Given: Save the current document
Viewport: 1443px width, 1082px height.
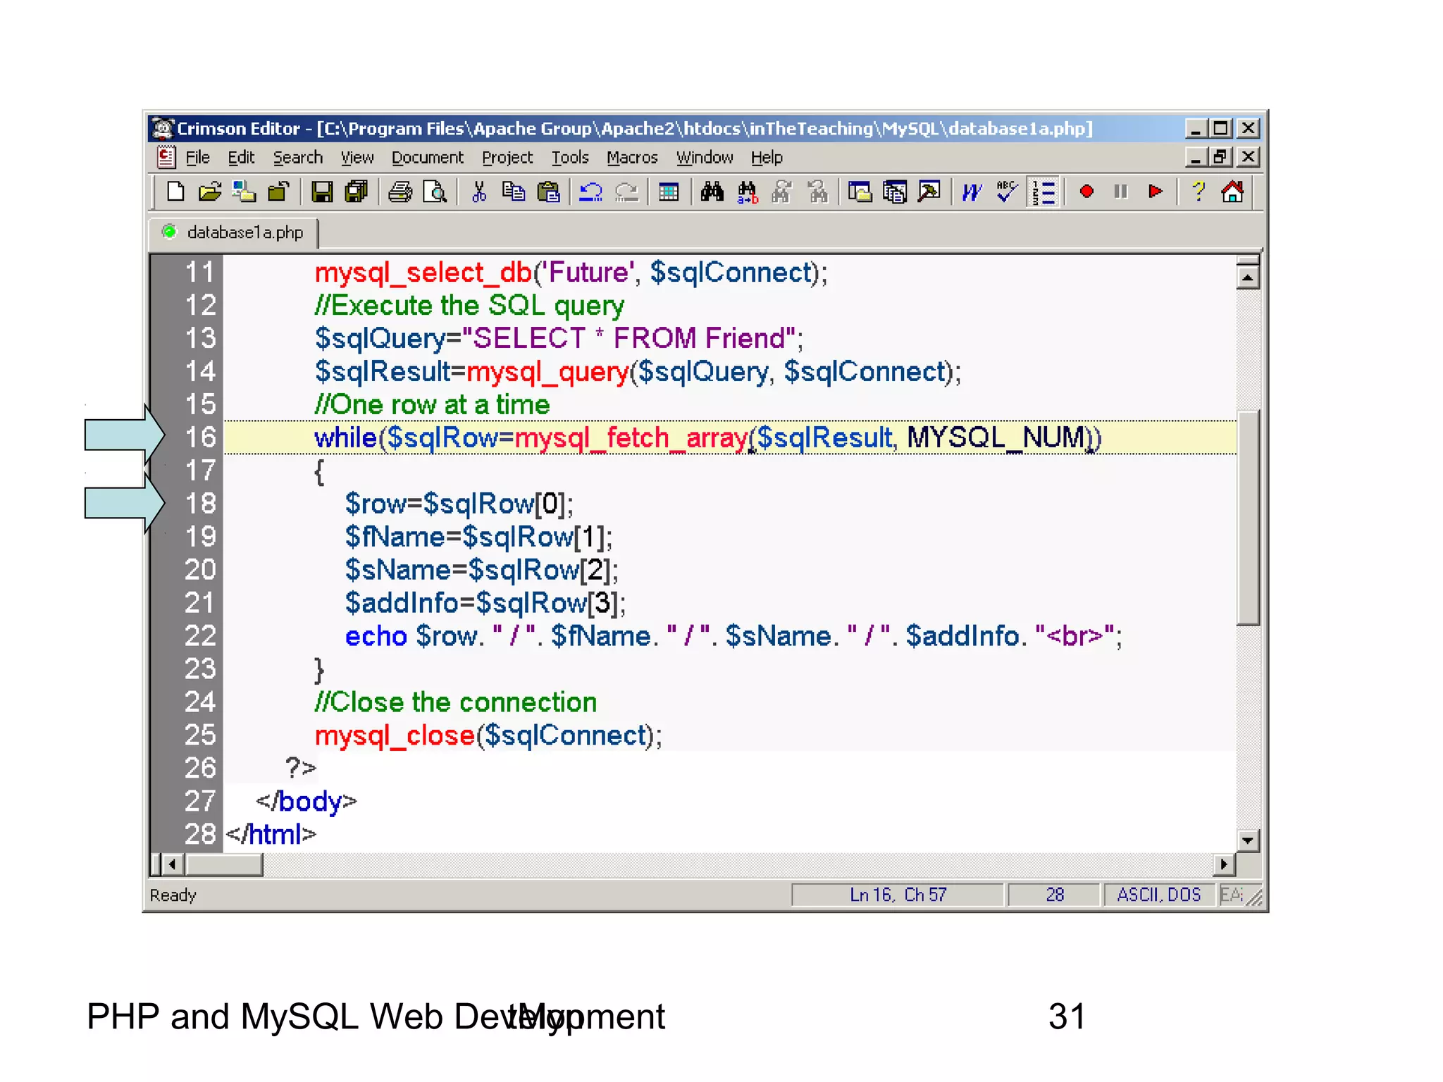Looking at the screenshot, I should point(322,192).
